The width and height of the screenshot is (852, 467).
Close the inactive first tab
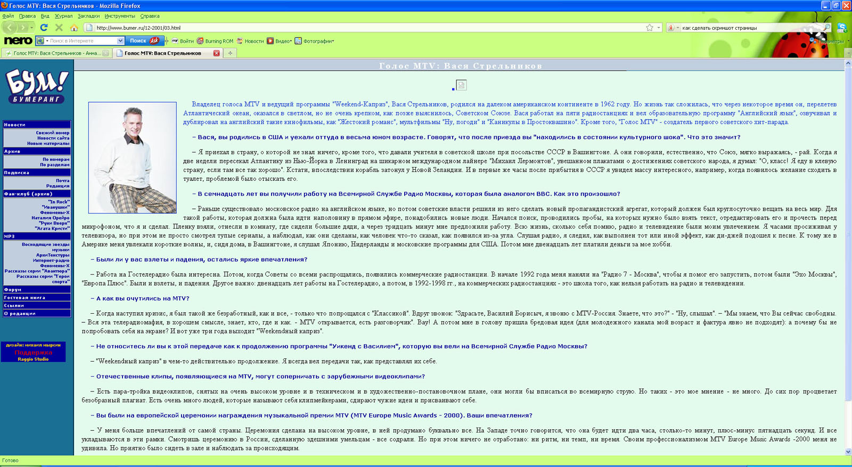(x=105, y=53)
